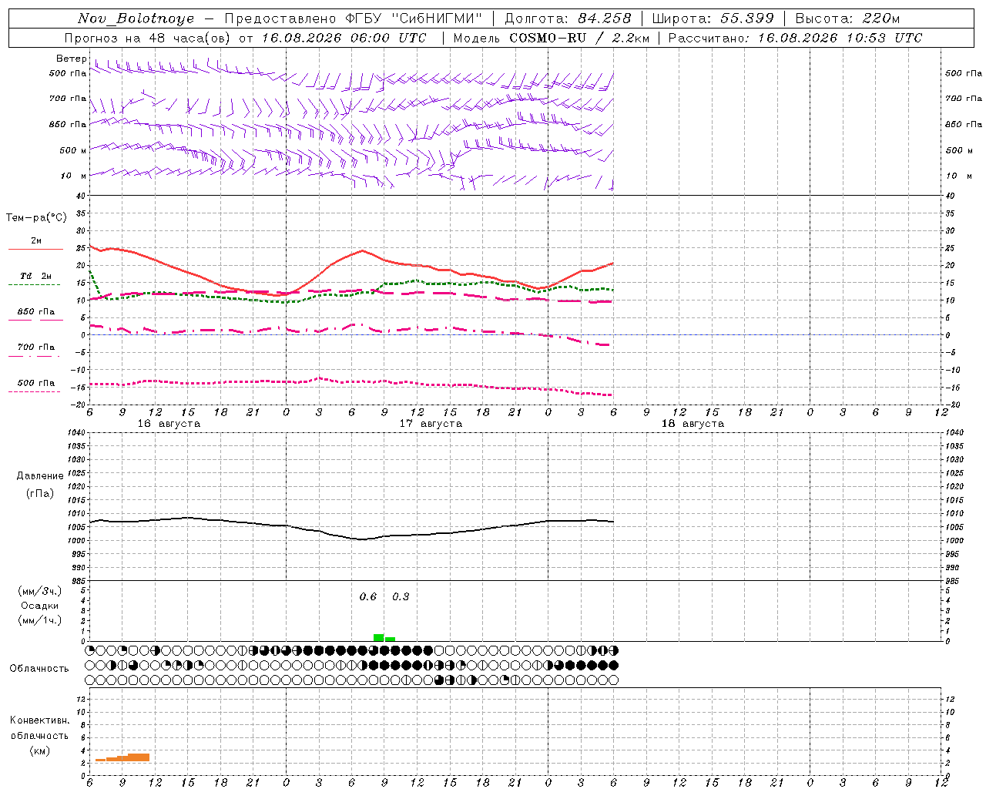Click the Рассчитано 10:53 UTC timestamp
This screenshot has width=986, height=789.
(x=795, y=38)
